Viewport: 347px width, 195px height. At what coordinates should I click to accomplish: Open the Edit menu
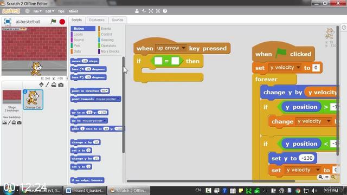point(49,11)
